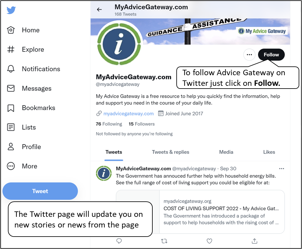Open the Likes tab
302x249 pixels.
[x=269, y=152]
